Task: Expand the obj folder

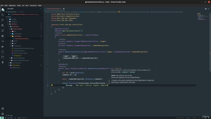Action: click(x=15, y=43)
